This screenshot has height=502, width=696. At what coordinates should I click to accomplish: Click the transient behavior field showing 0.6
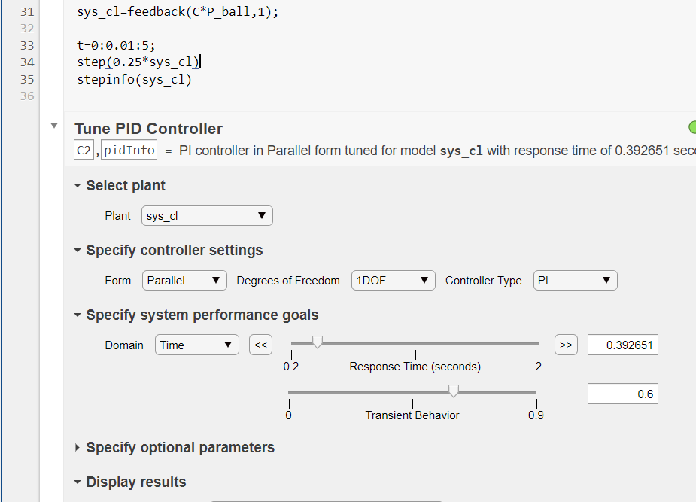click(623, 394)
